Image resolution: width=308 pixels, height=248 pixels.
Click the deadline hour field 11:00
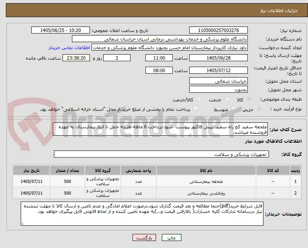[159, 58]
